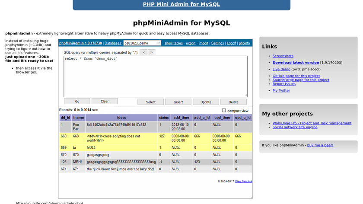
Task: Click Download latest version link
Action: [x=296, y=63]
